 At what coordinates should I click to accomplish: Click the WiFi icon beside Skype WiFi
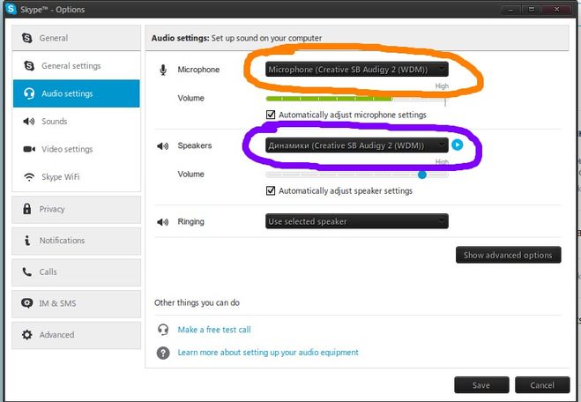(29, 177)
